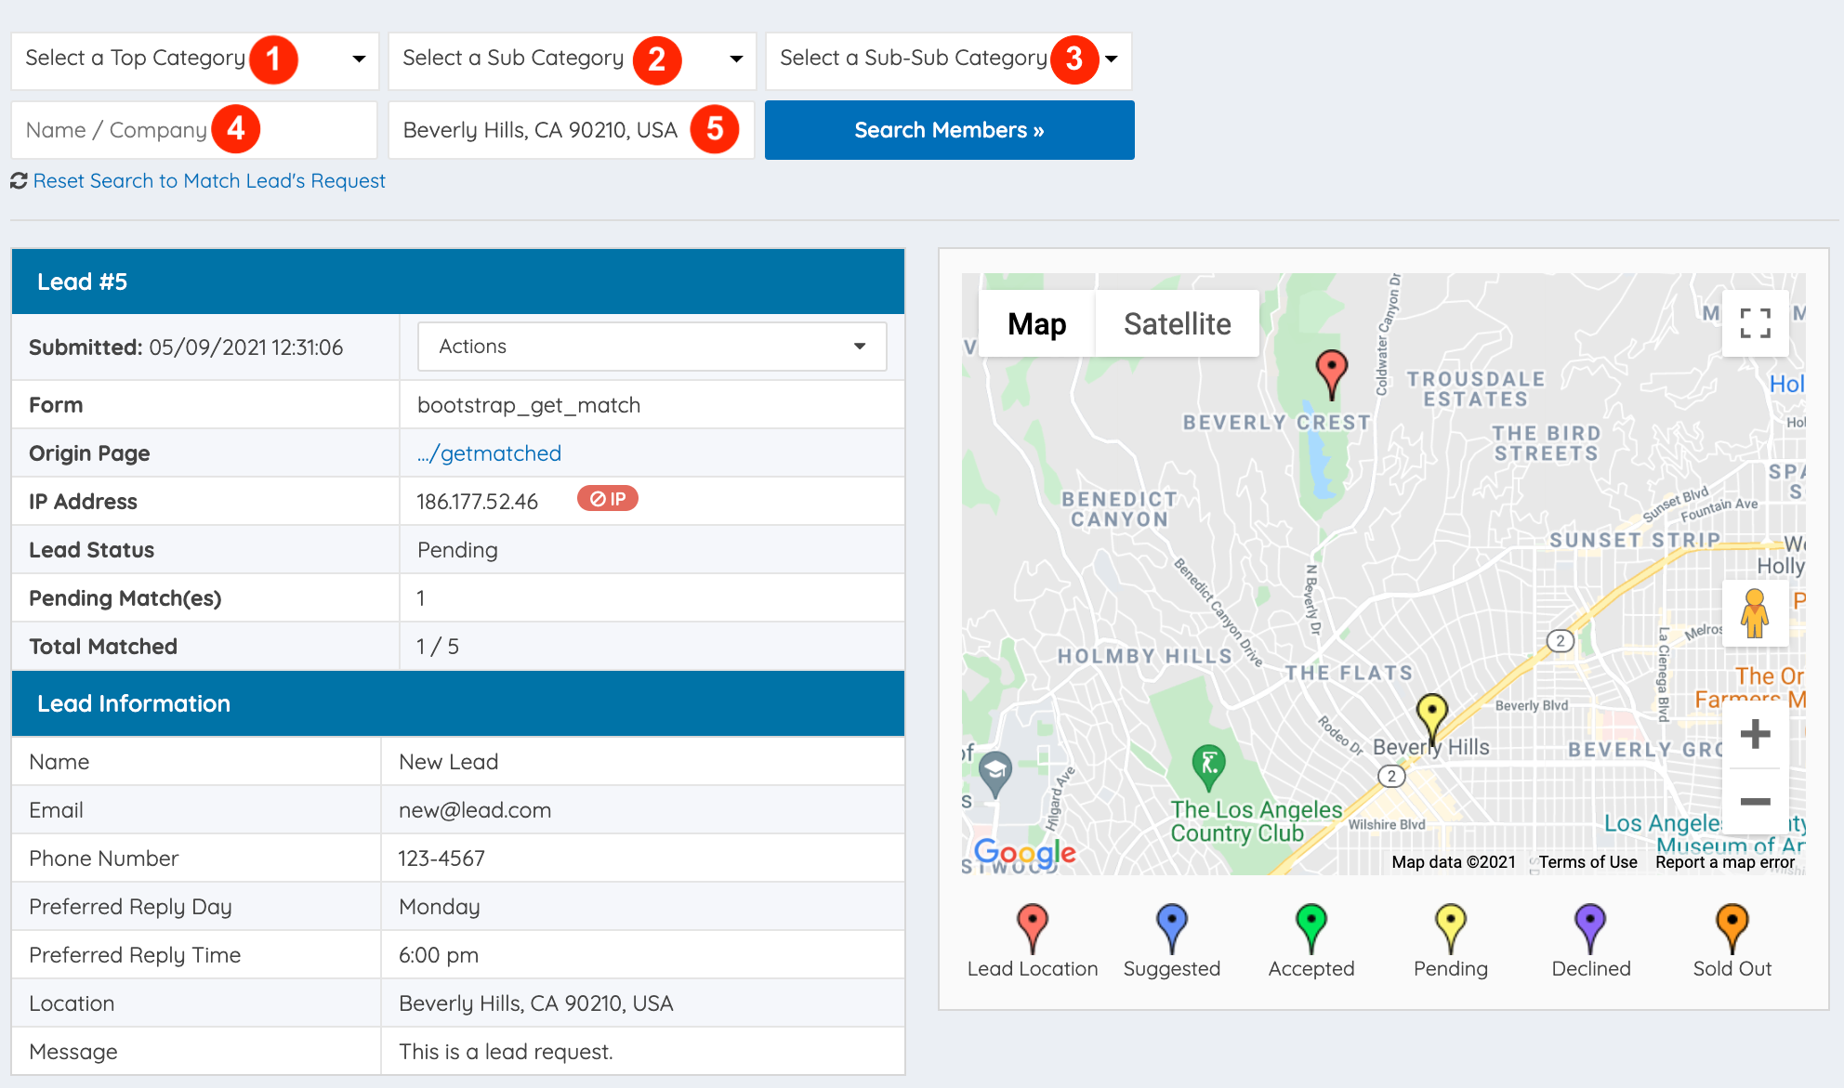Toggle fullscreen map view
This screenshot has width=1844, height=1088.
tap(1755, 323)
